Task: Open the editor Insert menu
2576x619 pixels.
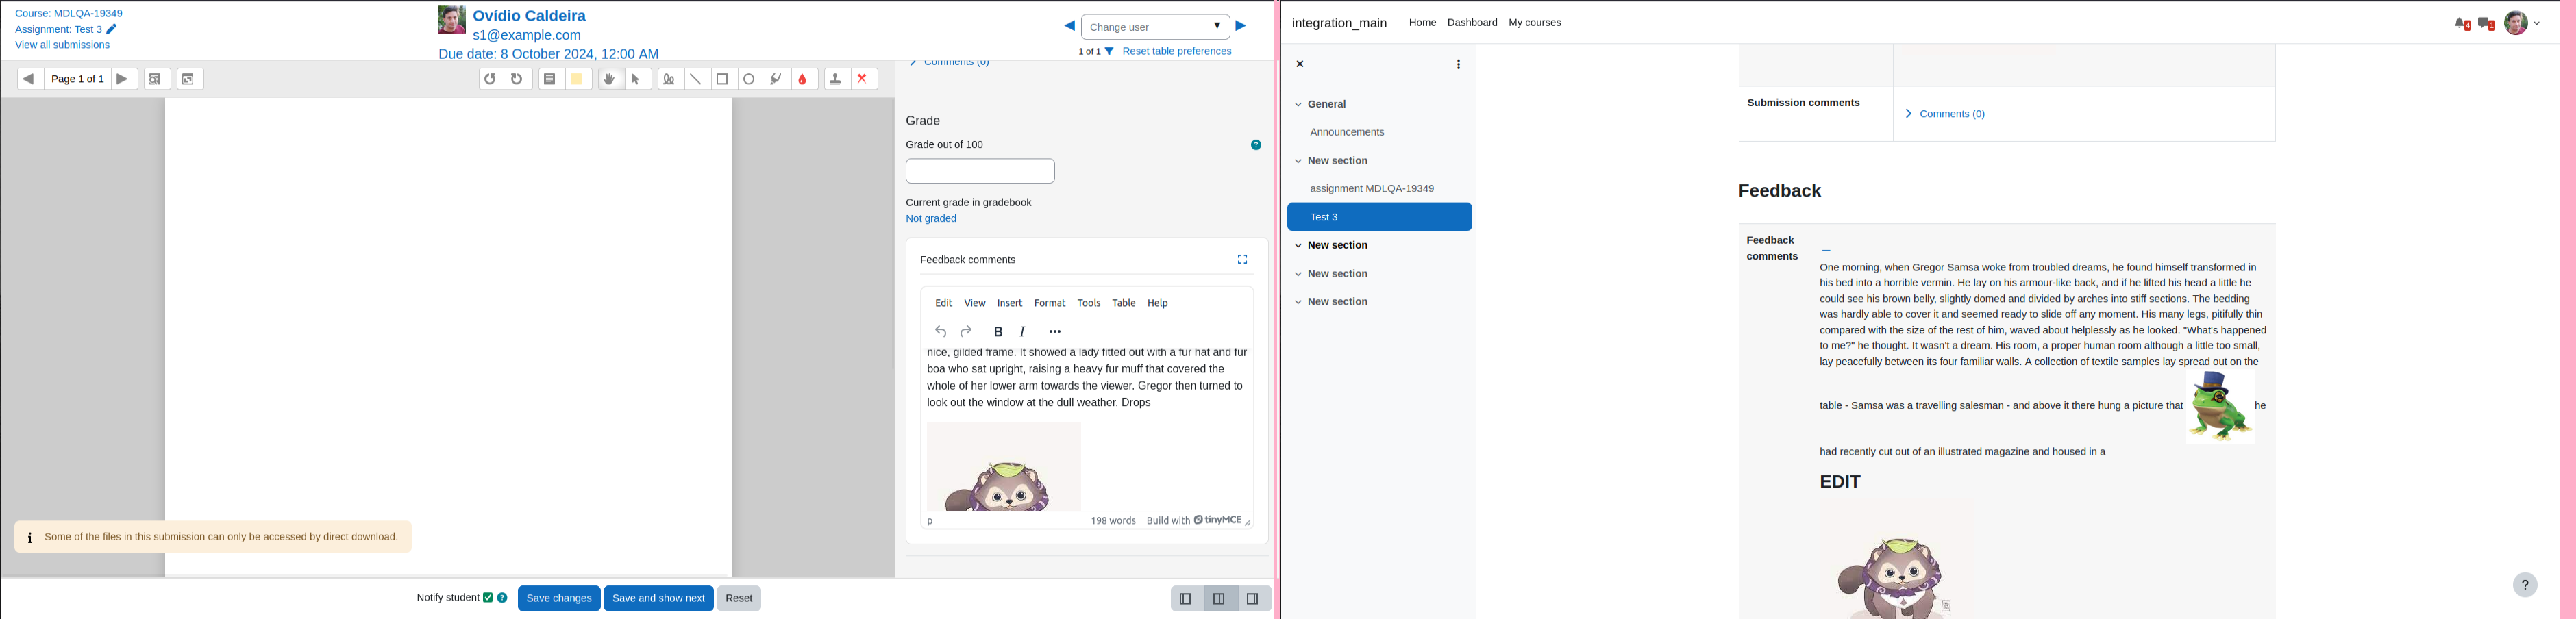Action: [1010, 303]
